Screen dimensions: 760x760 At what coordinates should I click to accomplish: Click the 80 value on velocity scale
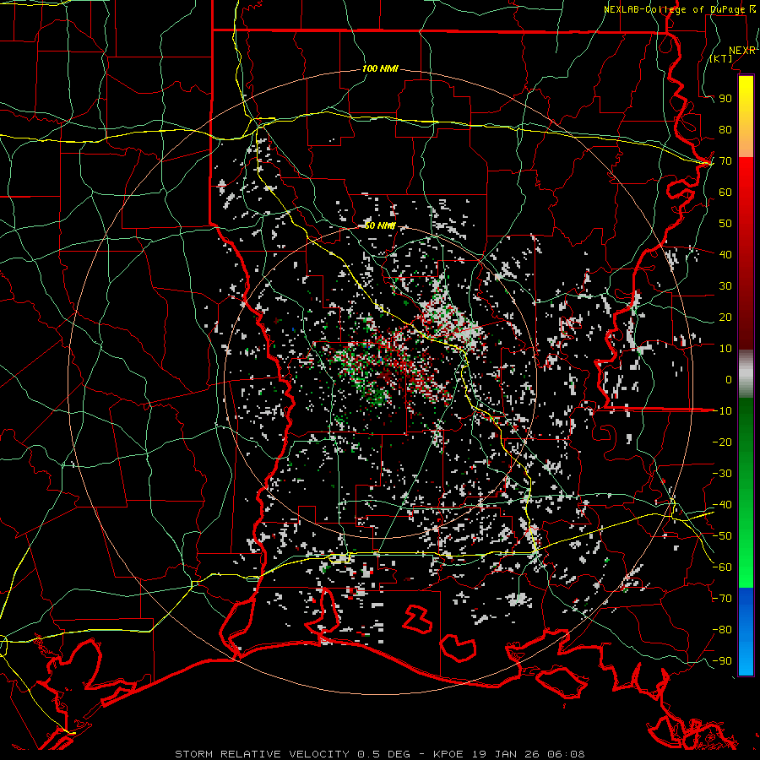point(725,129)
